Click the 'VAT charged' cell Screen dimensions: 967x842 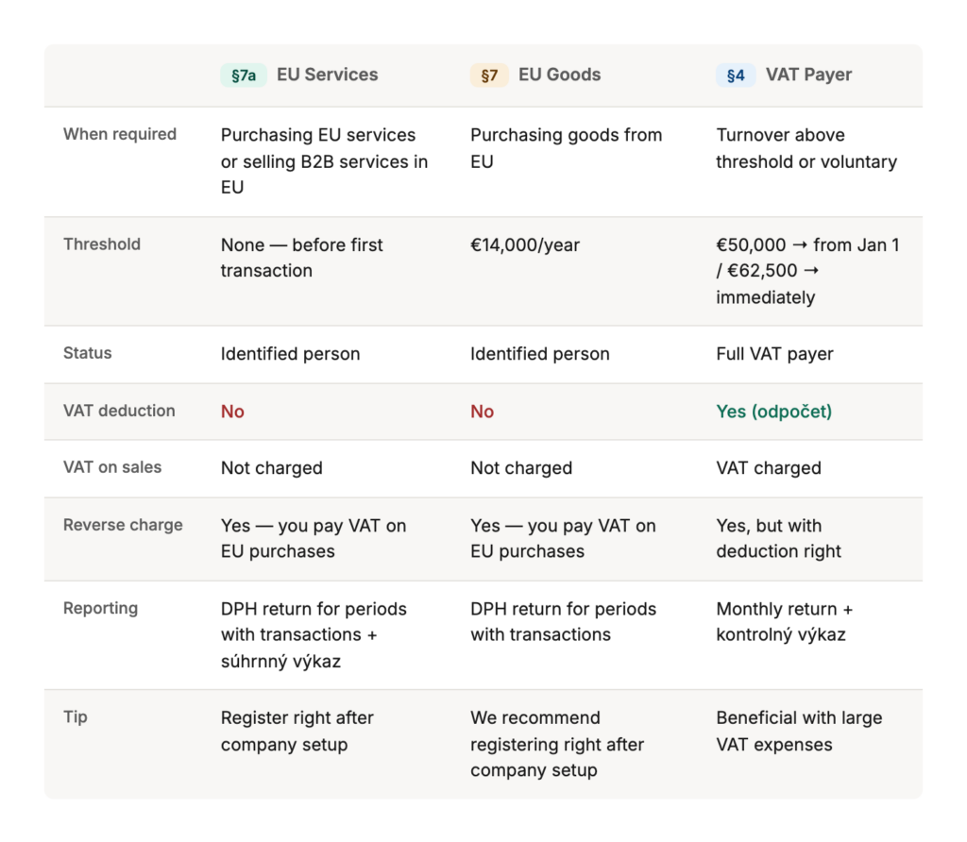click(769, 468)
